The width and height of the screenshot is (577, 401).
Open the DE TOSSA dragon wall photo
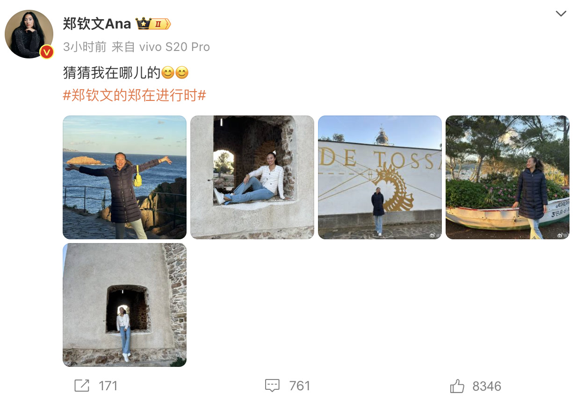coord(380,178)
